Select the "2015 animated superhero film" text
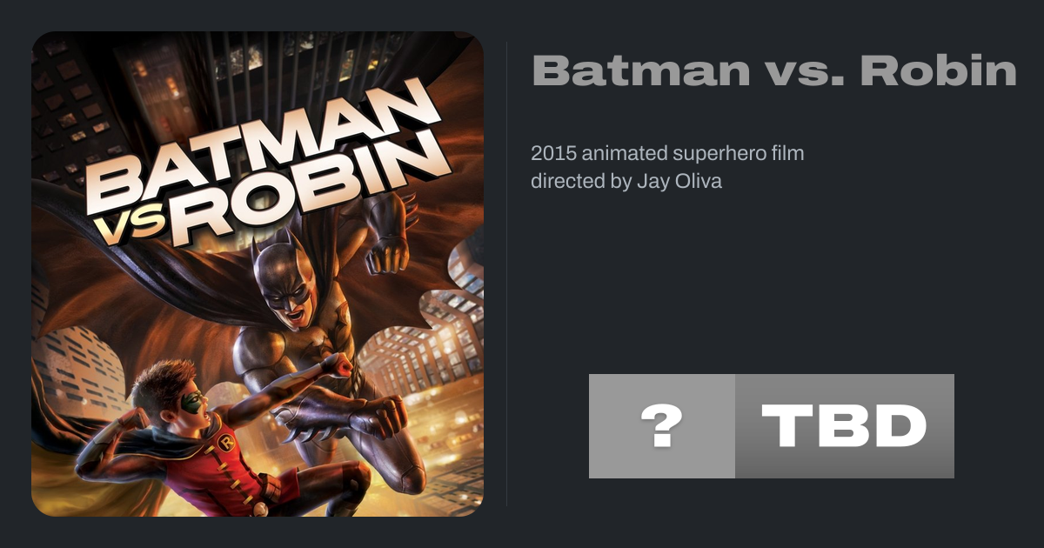1044x548 pixels. pos(667,154)
